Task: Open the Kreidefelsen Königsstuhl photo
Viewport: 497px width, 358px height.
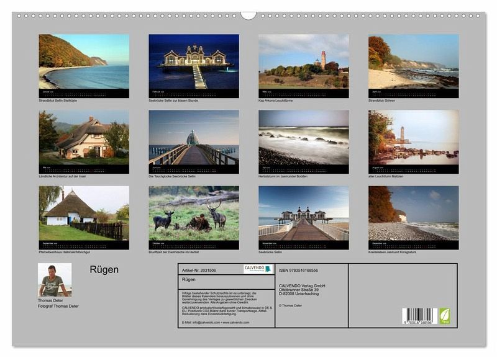Action: click(413, 218)
